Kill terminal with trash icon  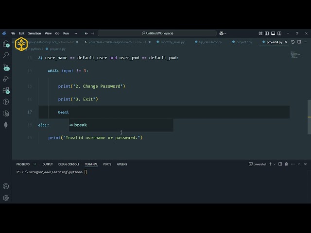pyautogui.click(x=286, y=164)
